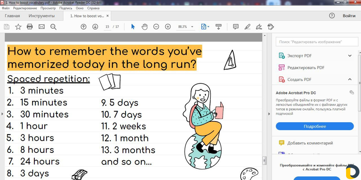The width and height of the screenshot is (361, 180).
Task: Click the Print file icon
Action: pos(30,27)
